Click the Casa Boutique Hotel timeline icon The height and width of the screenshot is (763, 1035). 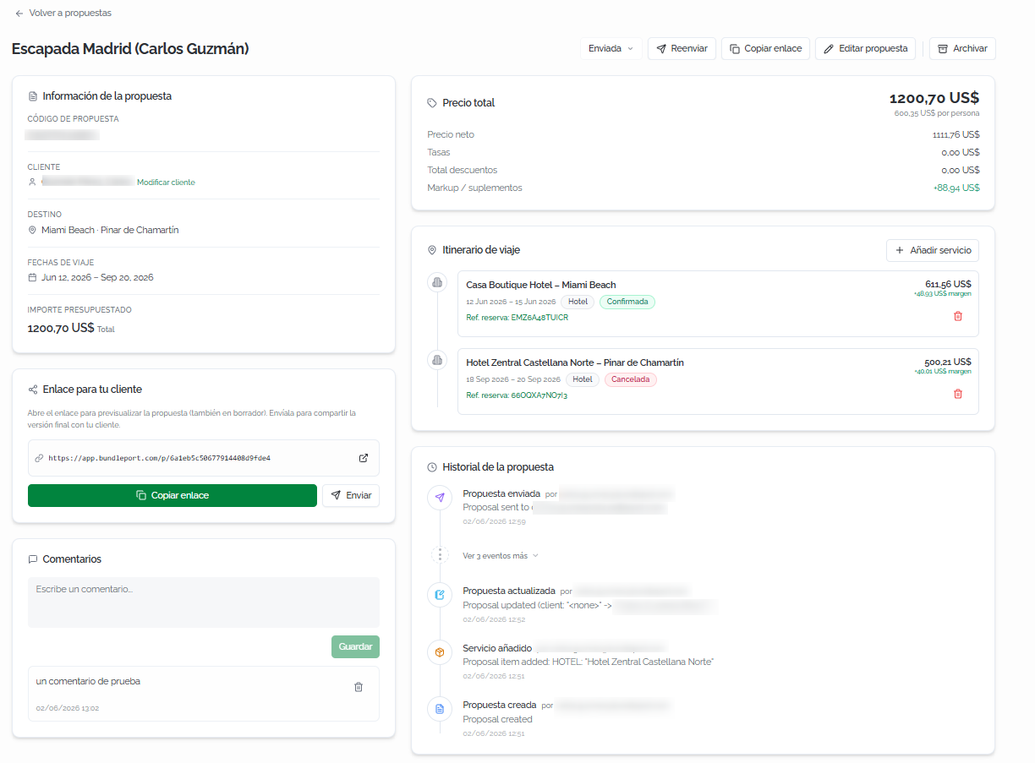(437, 282)
